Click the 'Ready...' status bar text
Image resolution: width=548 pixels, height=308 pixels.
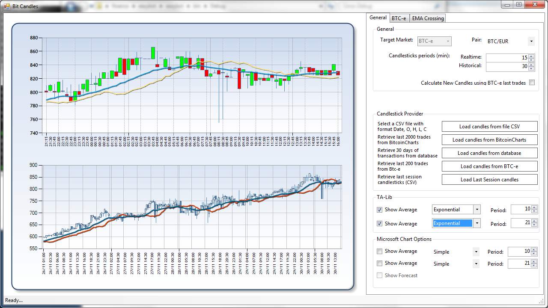pos(14,300)
